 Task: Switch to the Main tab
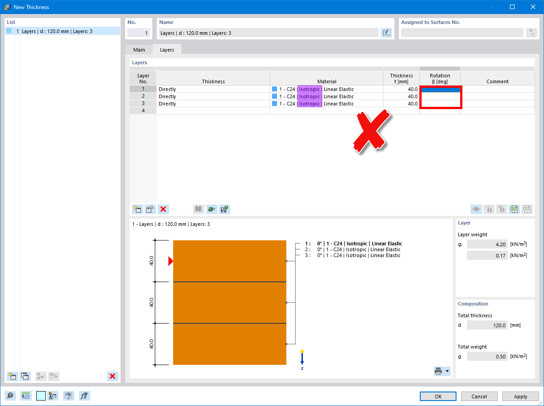click(x=139, y=50)
